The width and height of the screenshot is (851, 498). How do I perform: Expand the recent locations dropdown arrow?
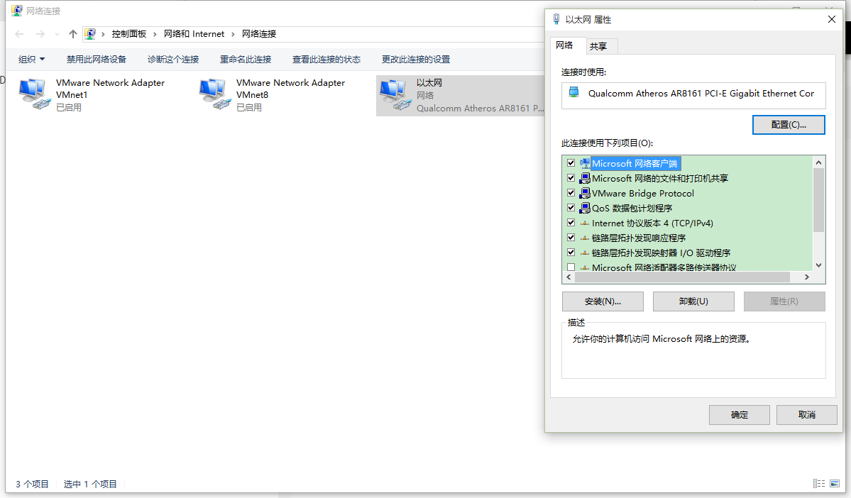click(57, 34)
